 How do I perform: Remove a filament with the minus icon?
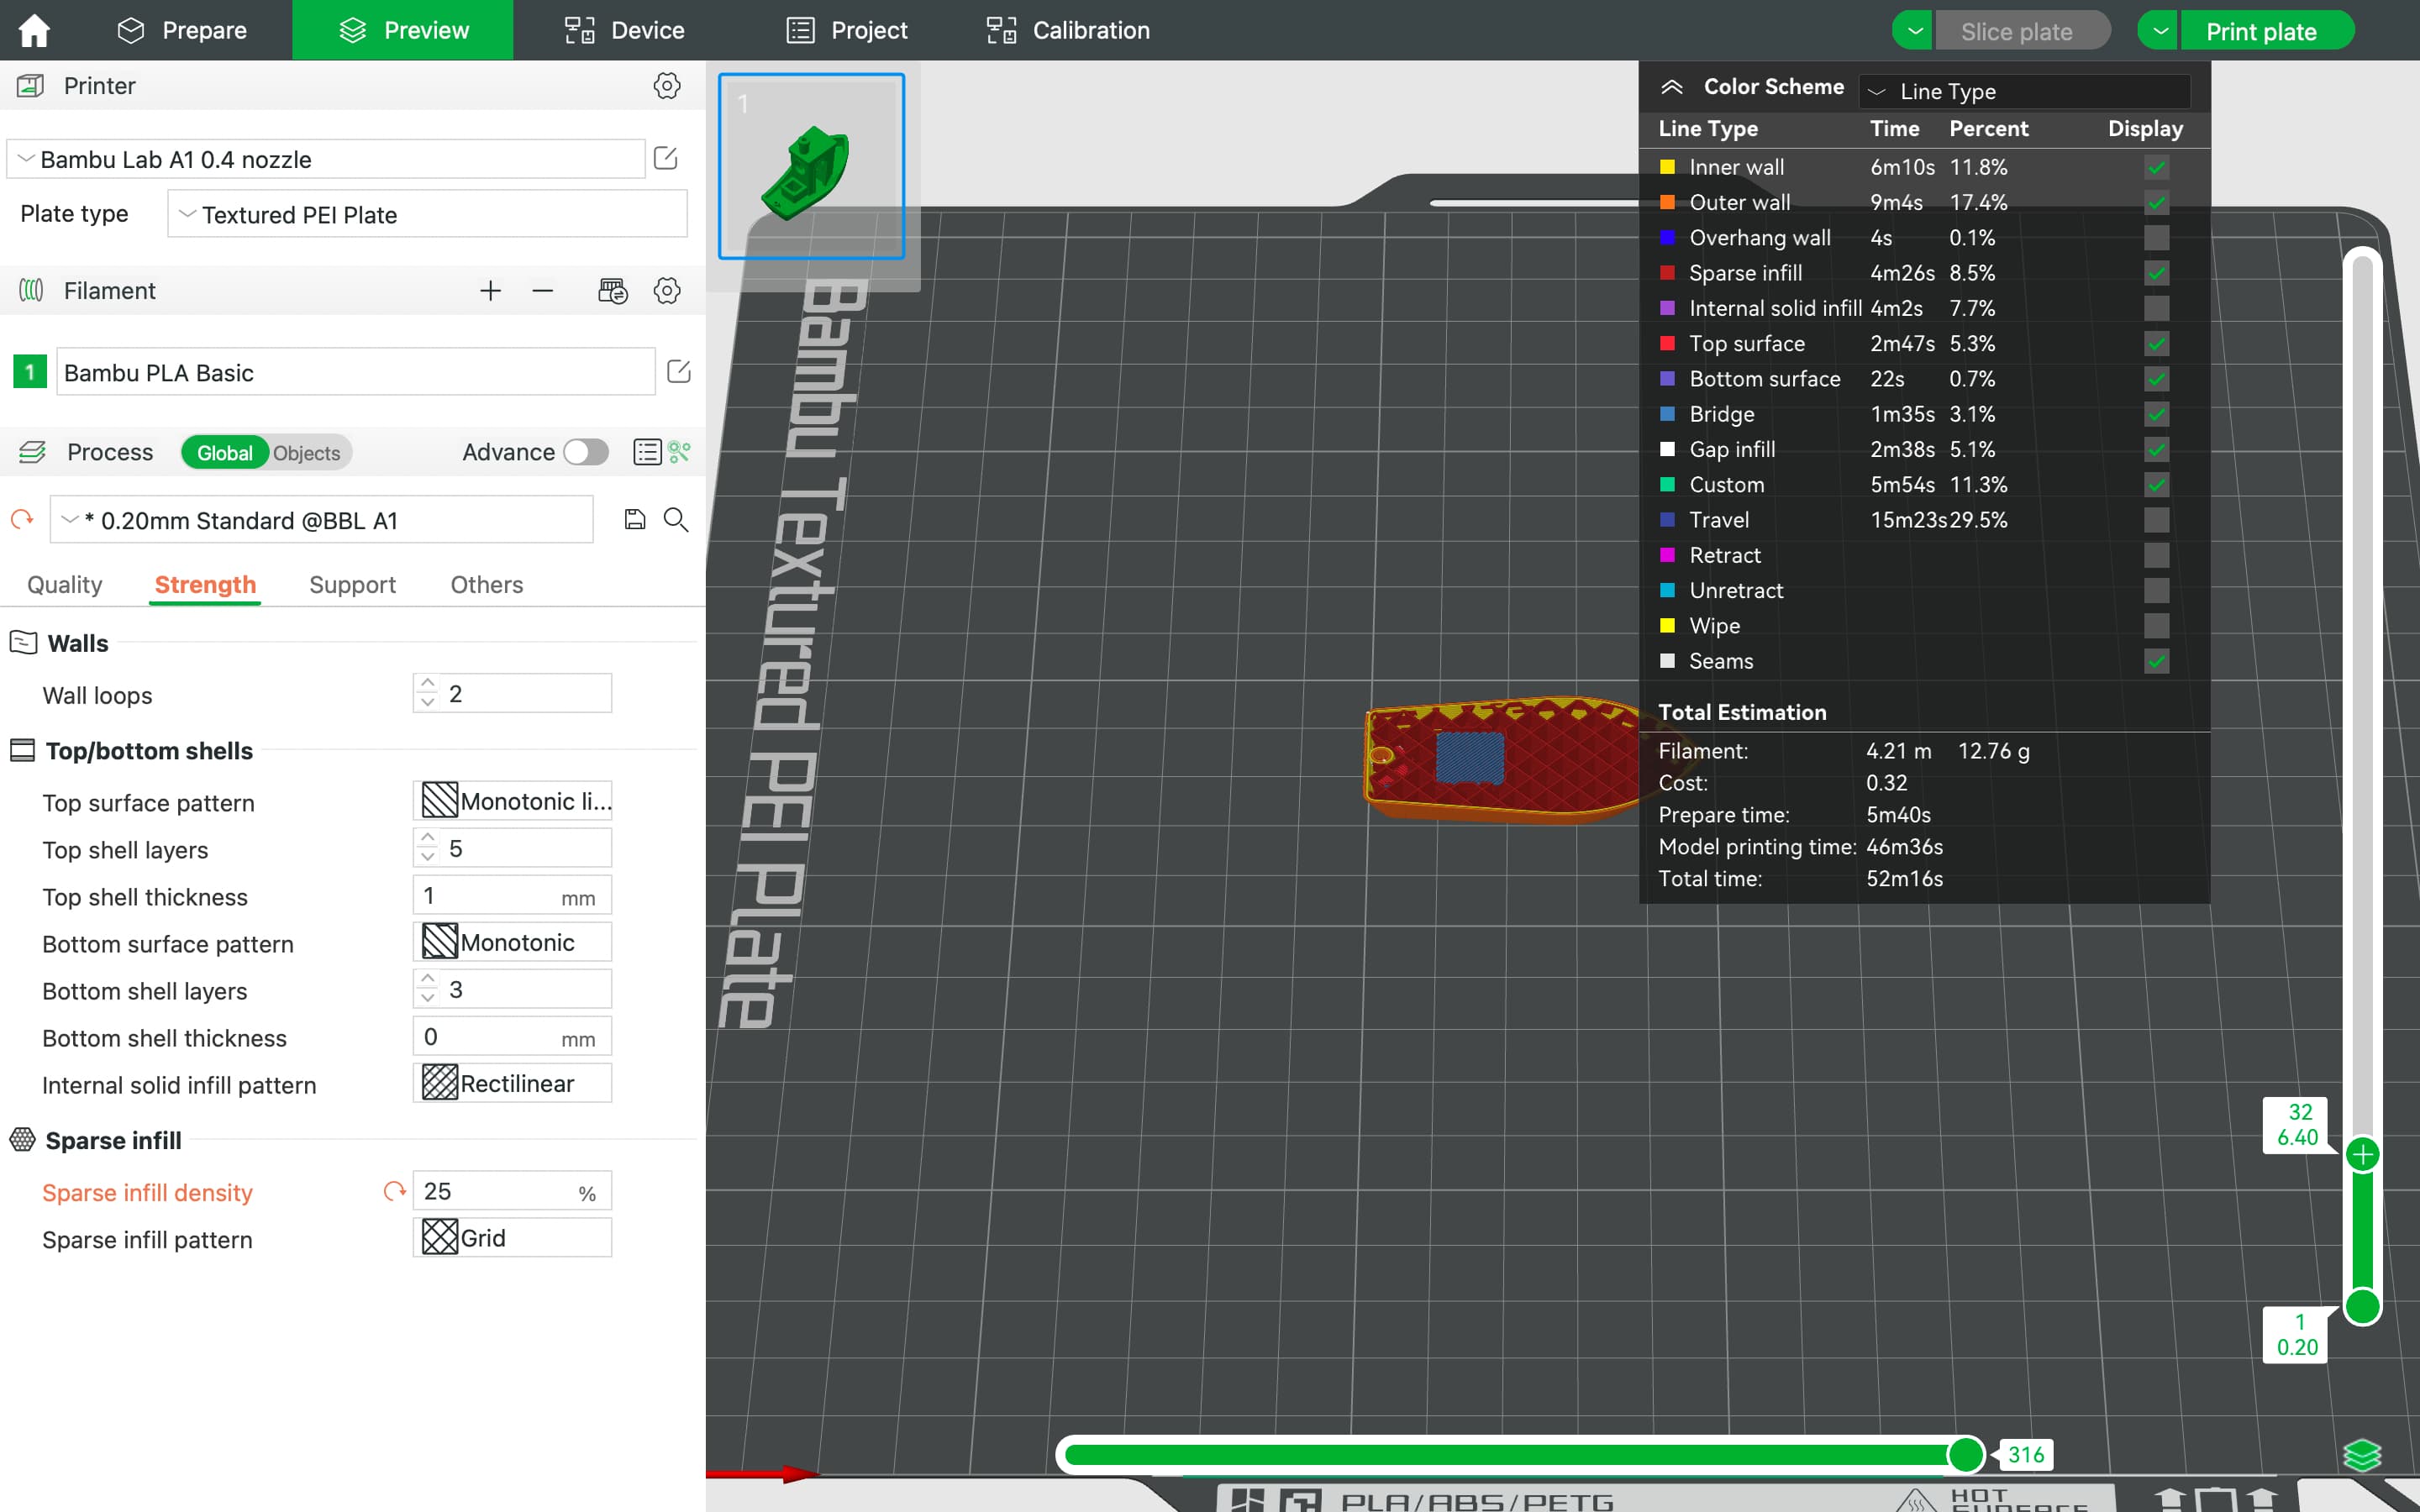tap(543, 291)
